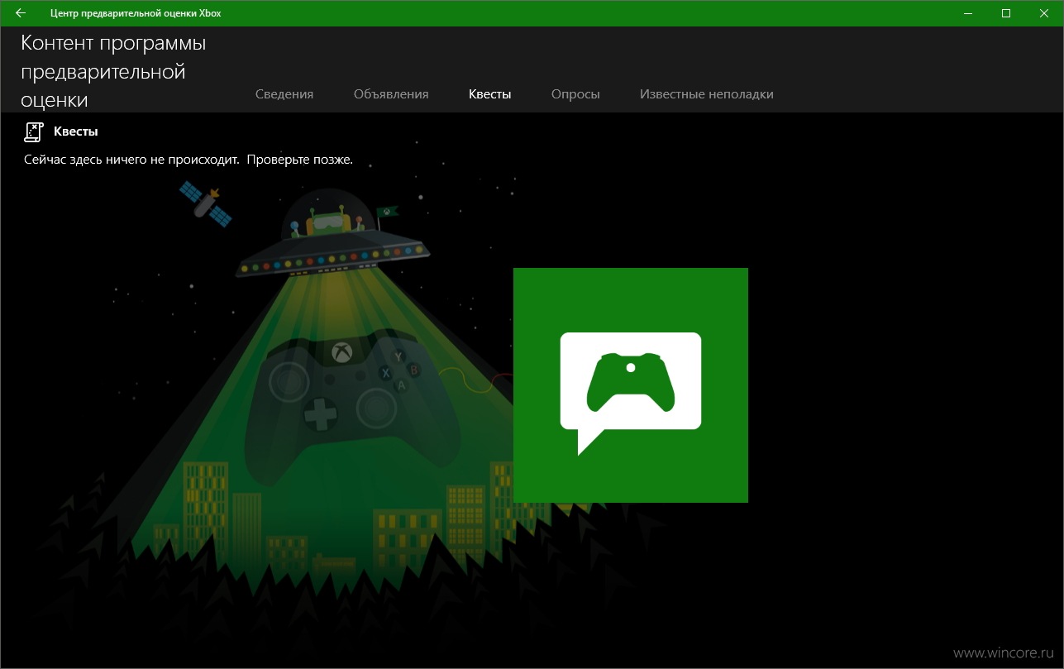Maximize the Xbox Insider Hub window
The height and width of the screenshot is (669, 1064).
click(1006, 13)
